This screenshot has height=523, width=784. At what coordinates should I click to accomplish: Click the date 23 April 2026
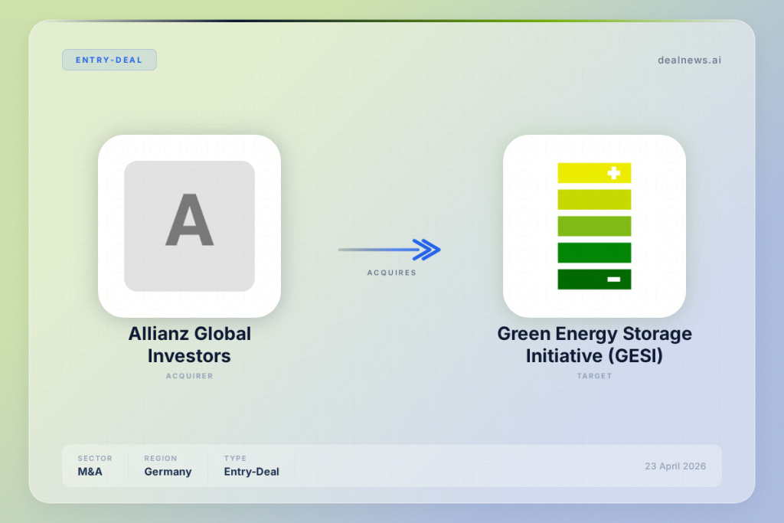pos(675,466)
